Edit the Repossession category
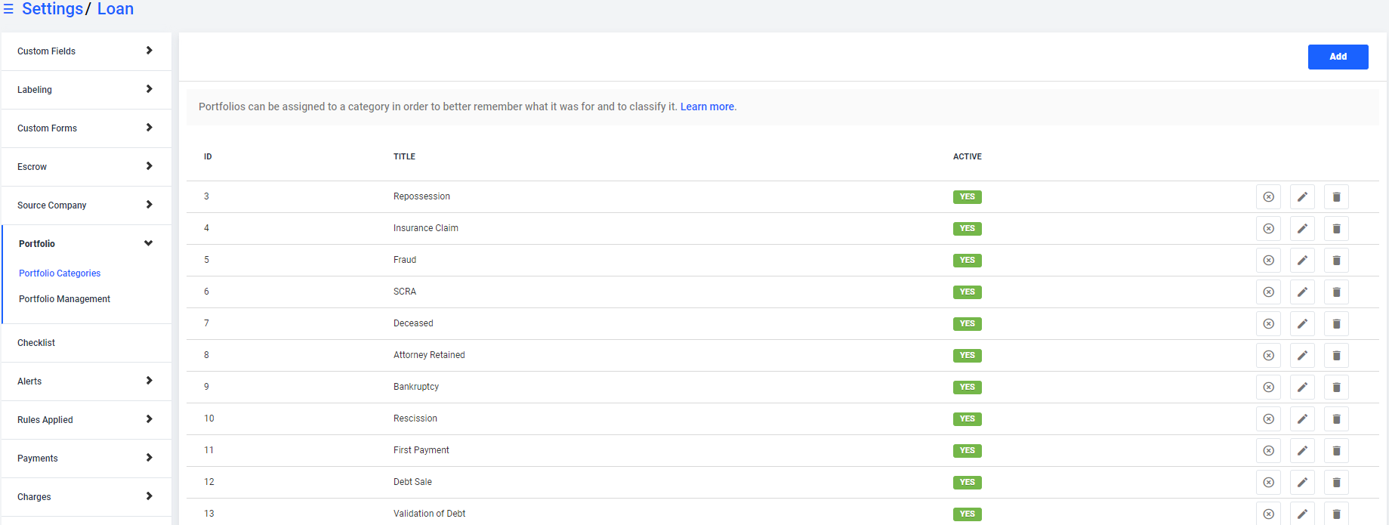This screenshot has height=525, width=1389. [x=1302, y=197]
